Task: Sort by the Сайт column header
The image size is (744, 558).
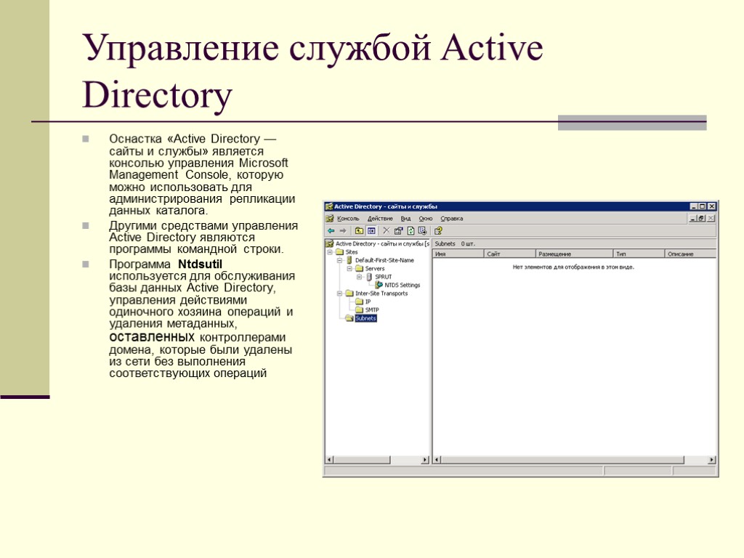Action: [x=509, y=254]
